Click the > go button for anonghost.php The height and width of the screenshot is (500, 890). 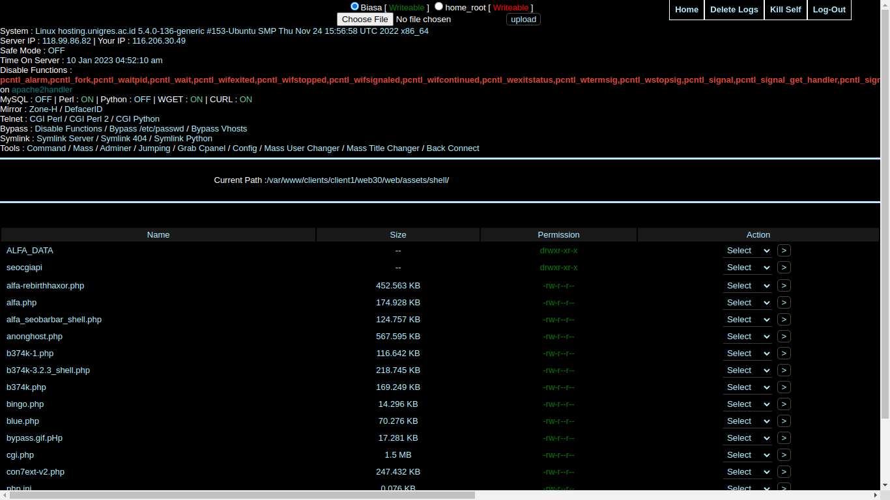tap(784, 337)
